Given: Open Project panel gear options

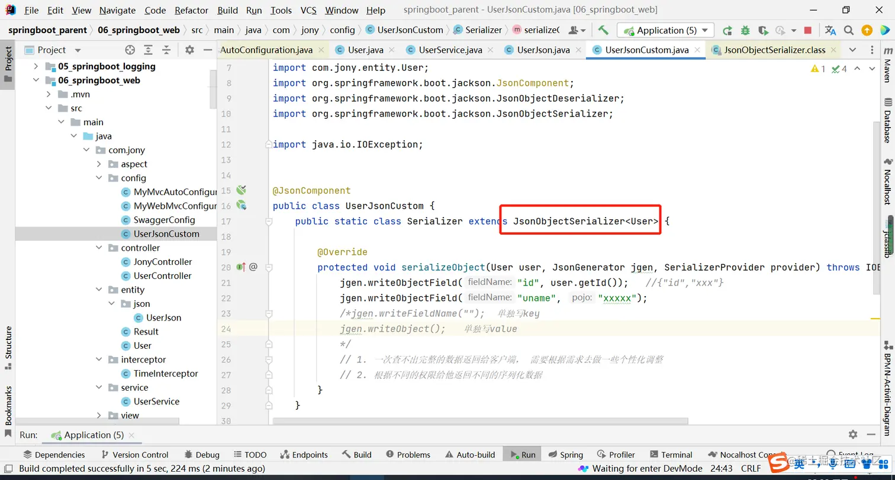Looking at the screenshot, I should click(x=189, y=50).
